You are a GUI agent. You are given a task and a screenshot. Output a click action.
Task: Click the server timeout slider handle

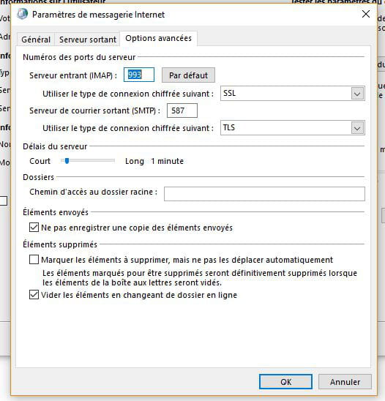(67, 161)
